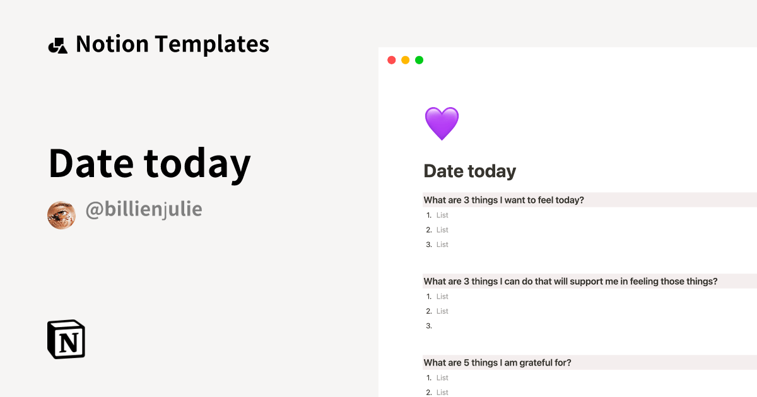
Task: Click the Notion logo at bottom left
Action: (65, 339)
